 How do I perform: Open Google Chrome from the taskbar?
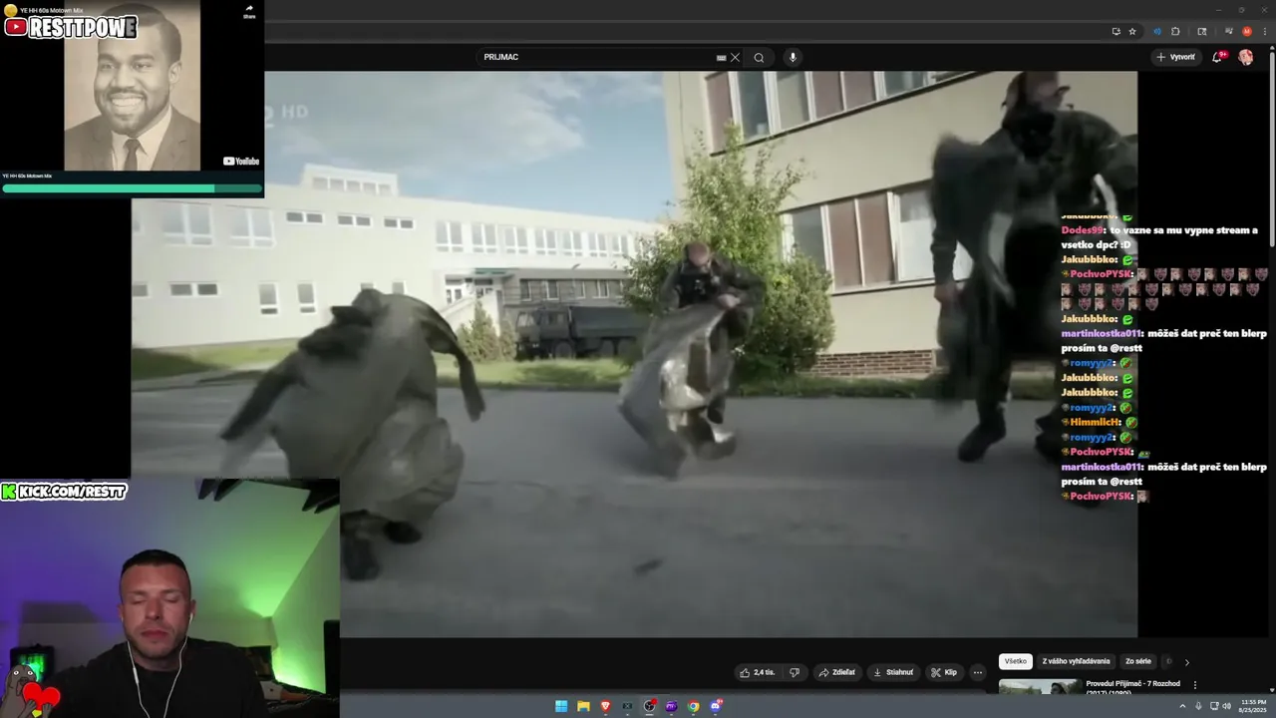694,706
